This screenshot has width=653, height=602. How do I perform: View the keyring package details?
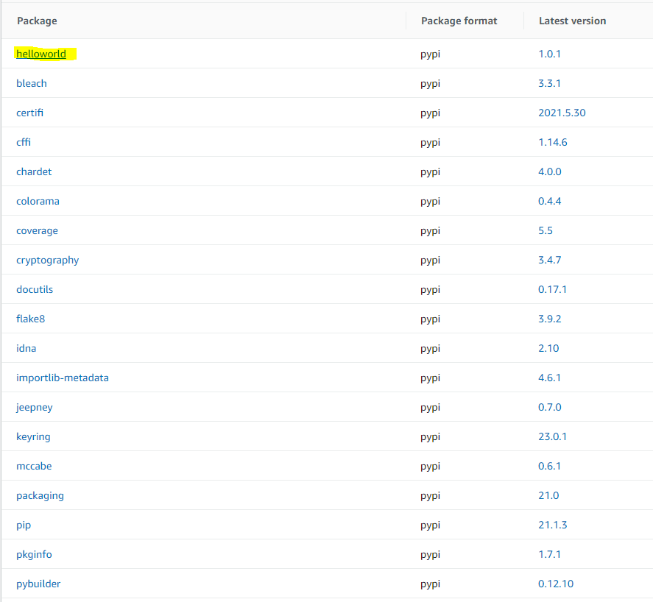pos(33,436)
